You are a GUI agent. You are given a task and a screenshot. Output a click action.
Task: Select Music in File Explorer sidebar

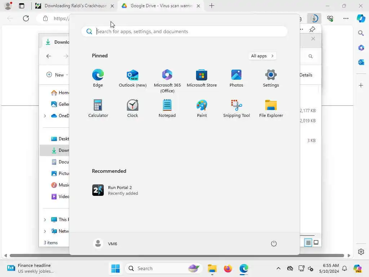coord(60,185)
